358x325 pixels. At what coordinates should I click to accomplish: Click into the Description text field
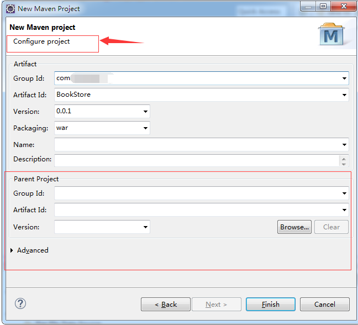coord(197,160)
